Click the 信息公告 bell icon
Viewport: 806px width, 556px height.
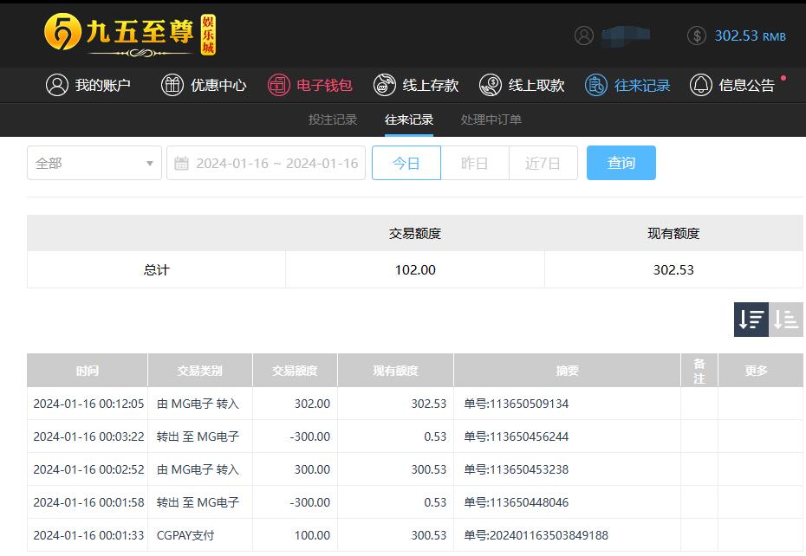(700, 85)
